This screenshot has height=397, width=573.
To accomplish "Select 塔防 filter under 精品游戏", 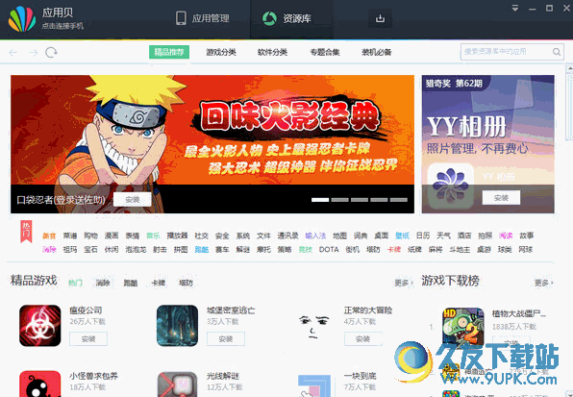I will click(186, 283).
